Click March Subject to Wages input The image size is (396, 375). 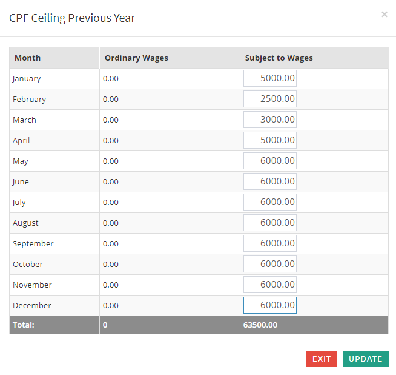click(270, 120)
